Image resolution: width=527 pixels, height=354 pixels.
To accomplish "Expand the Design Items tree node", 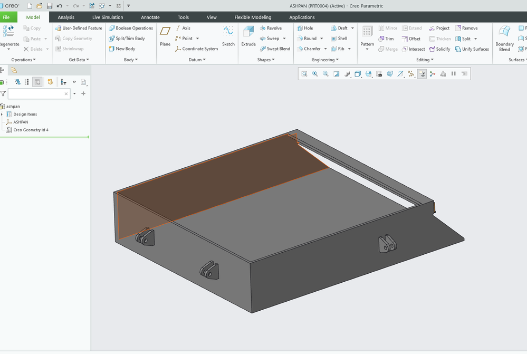I will click(x=2, y=114).
